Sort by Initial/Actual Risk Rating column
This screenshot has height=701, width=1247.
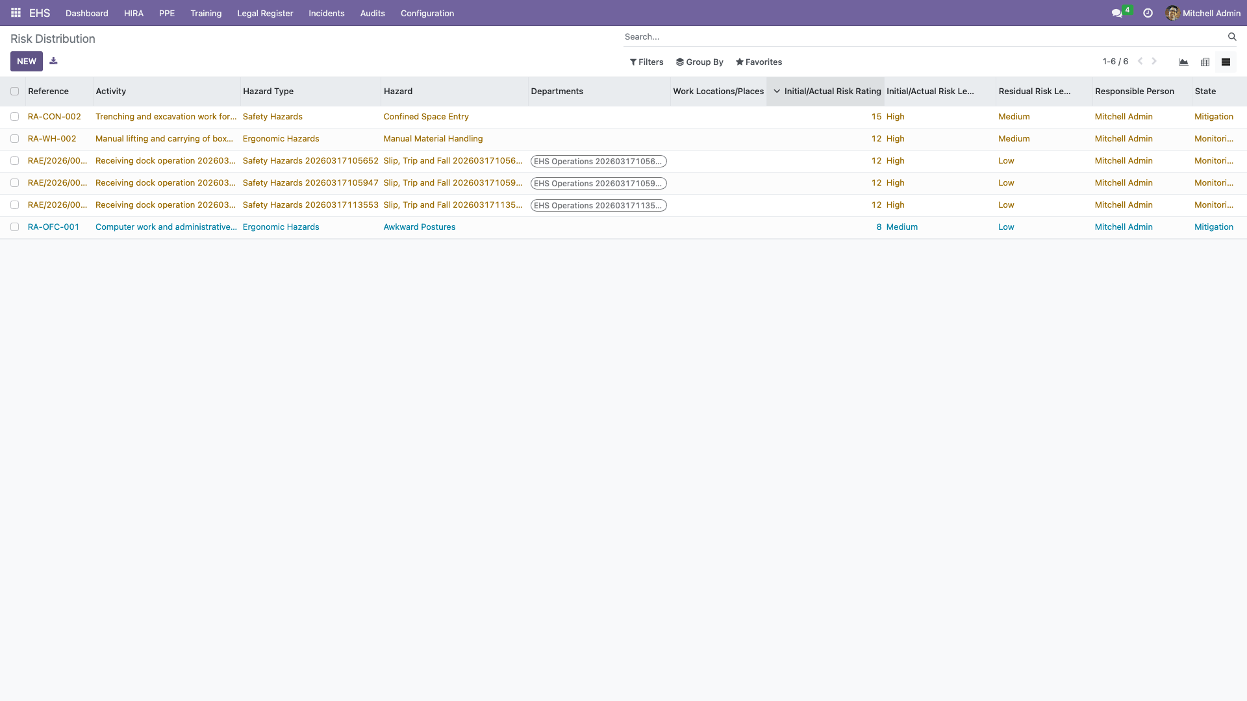(x=831, y=92)
